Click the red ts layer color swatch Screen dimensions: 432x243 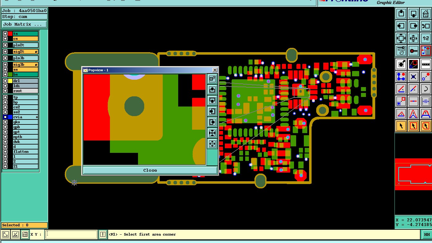pos(10,34)
